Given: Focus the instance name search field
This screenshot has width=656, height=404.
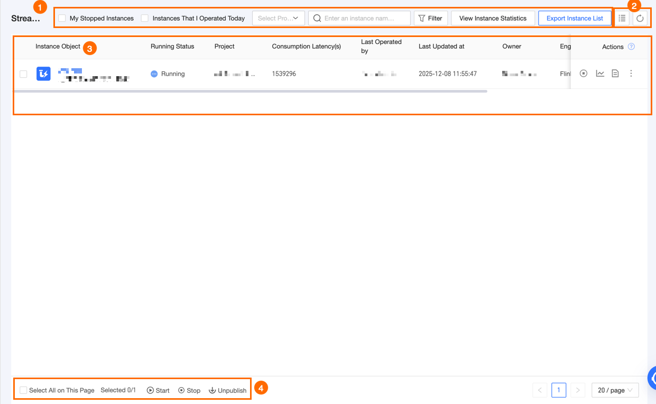Looking at the screenshot, I should coord(359,18).
